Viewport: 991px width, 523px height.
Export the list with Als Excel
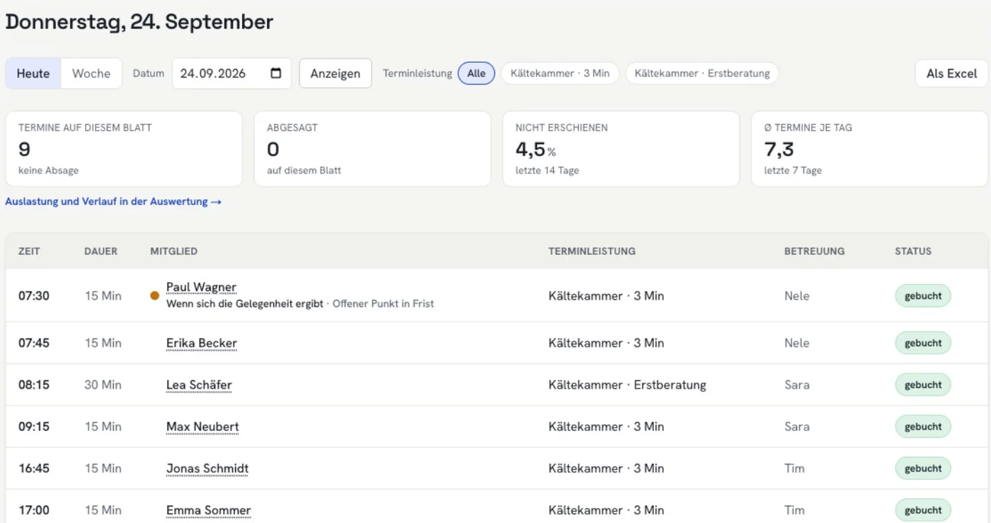(x=951, y=74)
